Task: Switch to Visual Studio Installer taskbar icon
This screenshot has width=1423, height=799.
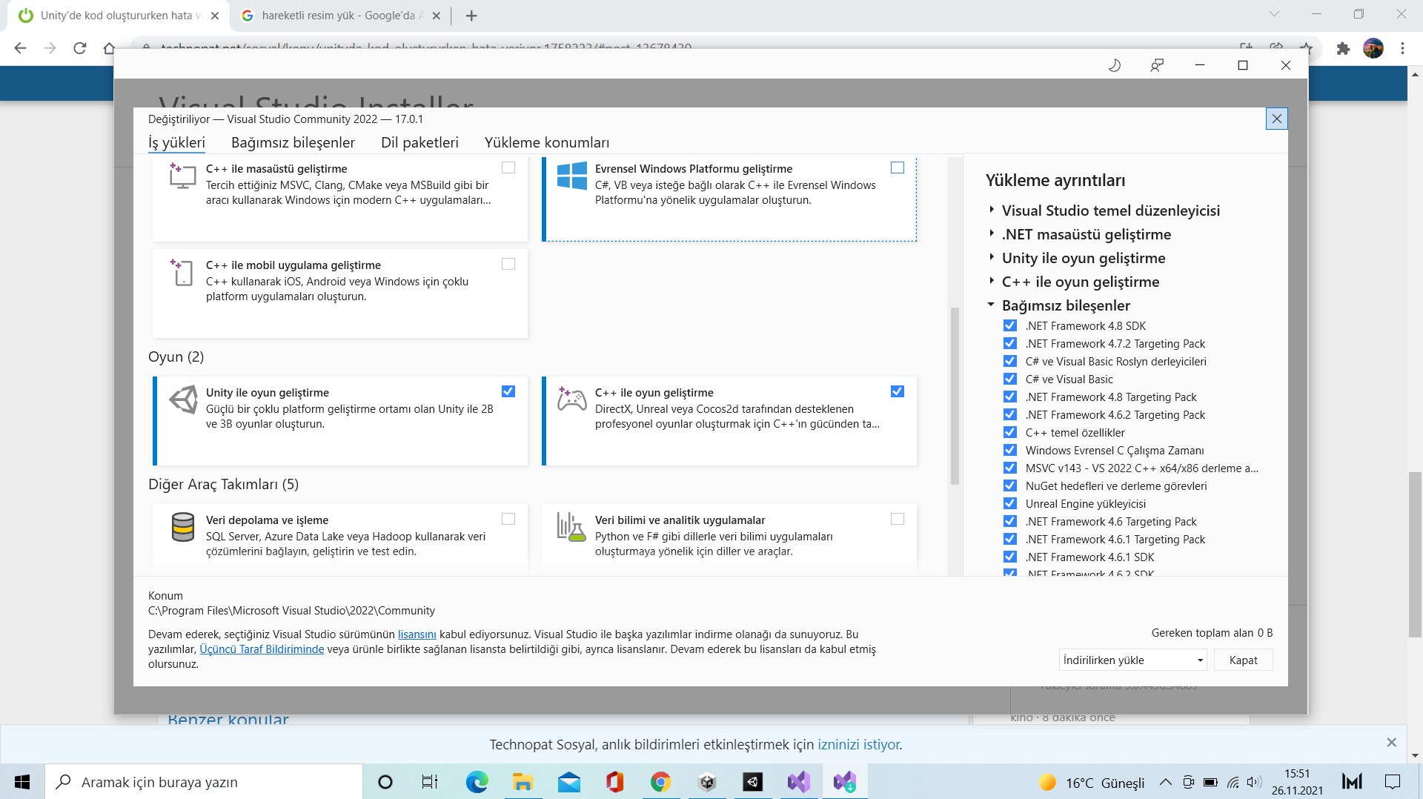Action: click(845, 782)
